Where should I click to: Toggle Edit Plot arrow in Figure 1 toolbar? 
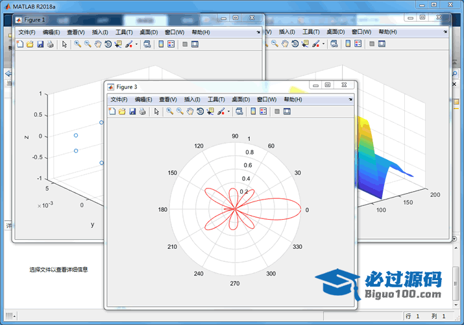(x=64, y=44)
